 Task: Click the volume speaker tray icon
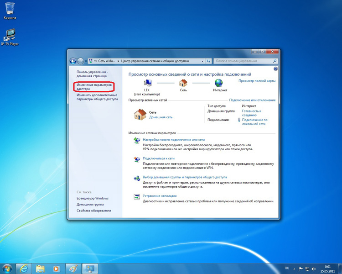pos(314,269)
